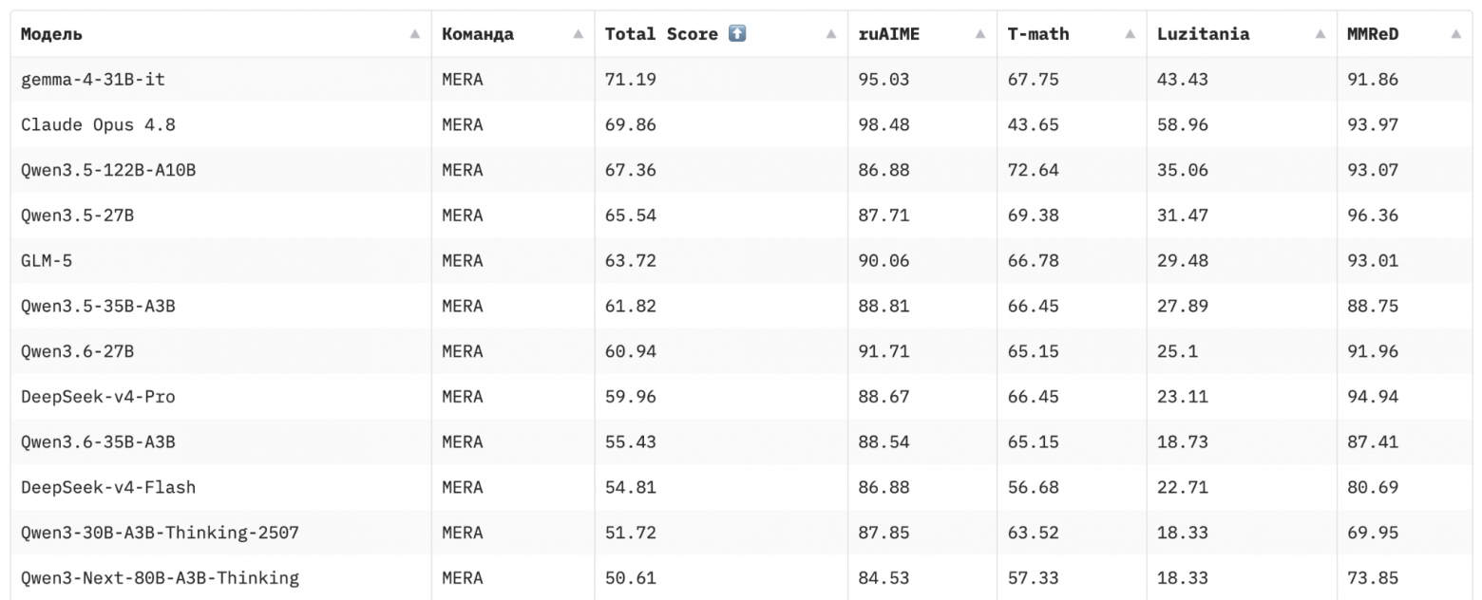Image resolution: width=1482 pixels, height=600 pixels.
Task: Click the GLM-5 model cell
Action: pyautogui.click(x=221, y=261)
